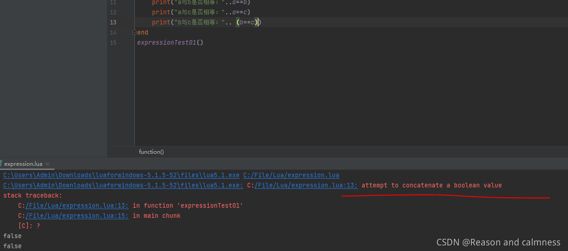Click the a==c print statement
This screenshot has width=568, height=251.
[x=201, y=12]
